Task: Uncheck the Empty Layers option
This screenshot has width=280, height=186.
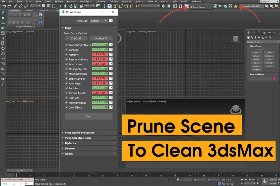Action: 67,79
